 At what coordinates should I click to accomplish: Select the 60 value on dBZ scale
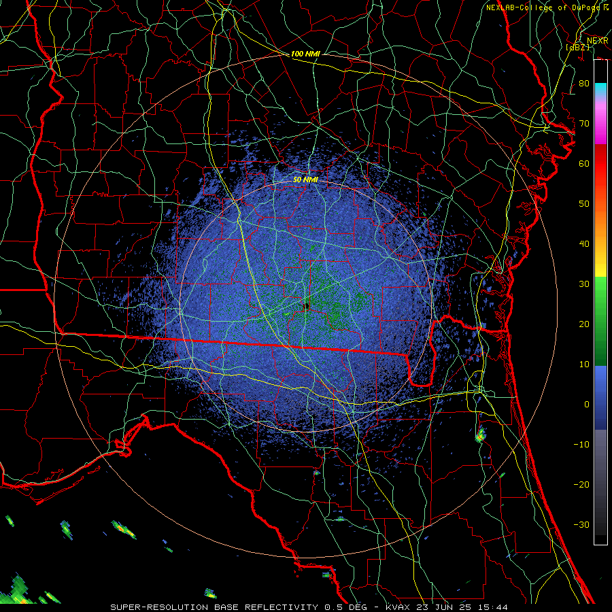584,163
